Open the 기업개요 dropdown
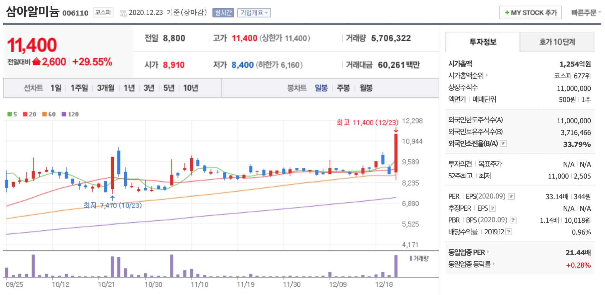Viewport: 605px width, 295px height. [x=254, y=13]
